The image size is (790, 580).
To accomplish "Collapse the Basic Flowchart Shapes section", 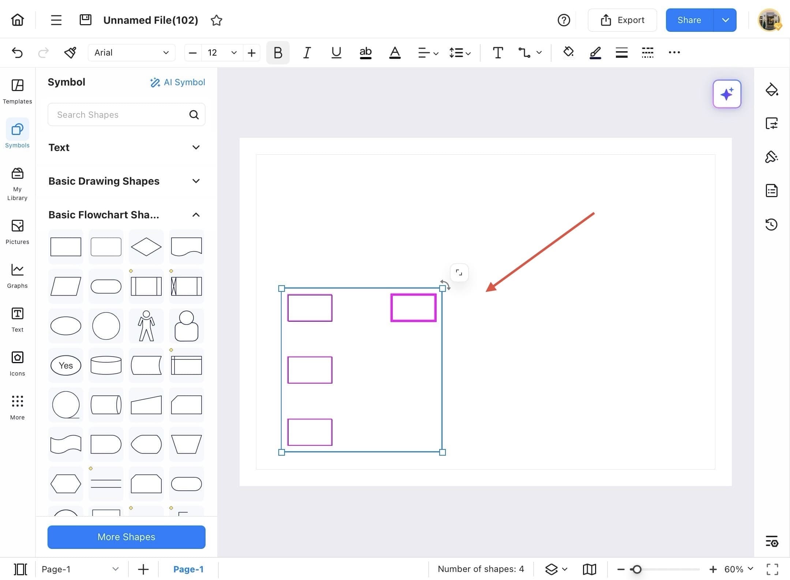I will point(196,215).
